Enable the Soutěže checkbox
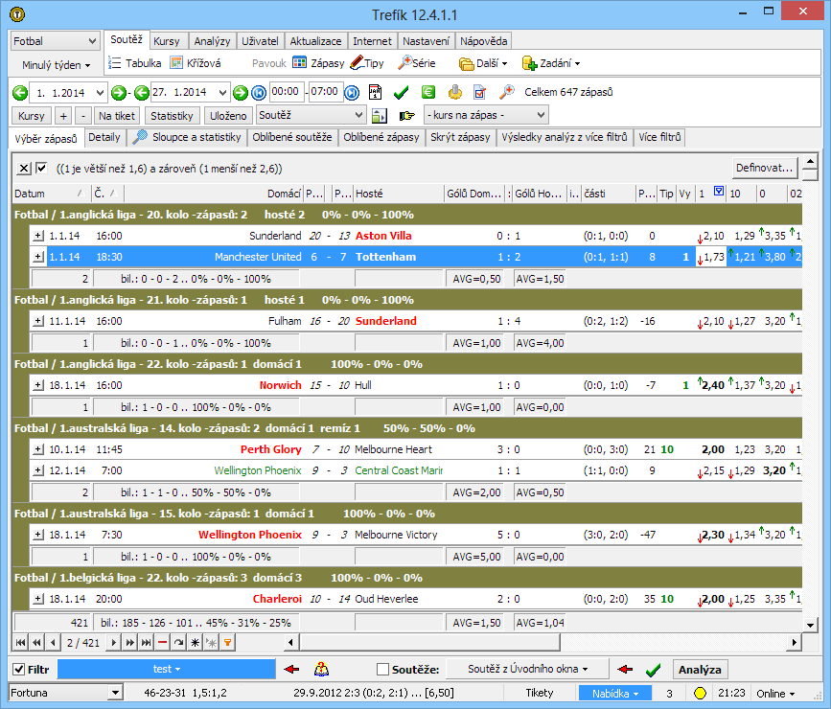The height and width of the screenshot is (709, 831). [383, 669]
